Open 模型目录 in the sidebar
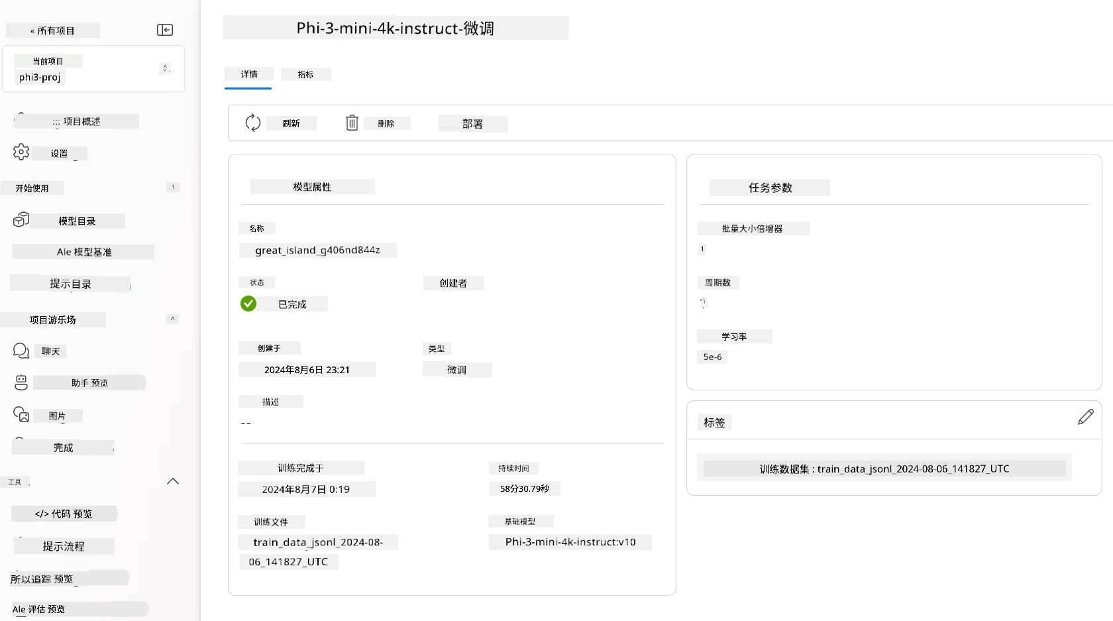 pyautogui.click(x=77, y=221)
